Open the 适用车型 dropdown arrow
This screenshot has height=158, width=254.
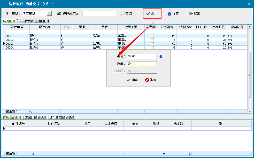(49, 14)
